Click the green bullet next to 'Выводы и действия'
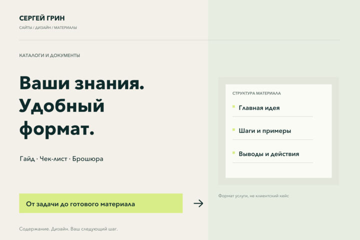Image resolution: width=360 pixels, height=240 pixels. click(x=233, y=152)
